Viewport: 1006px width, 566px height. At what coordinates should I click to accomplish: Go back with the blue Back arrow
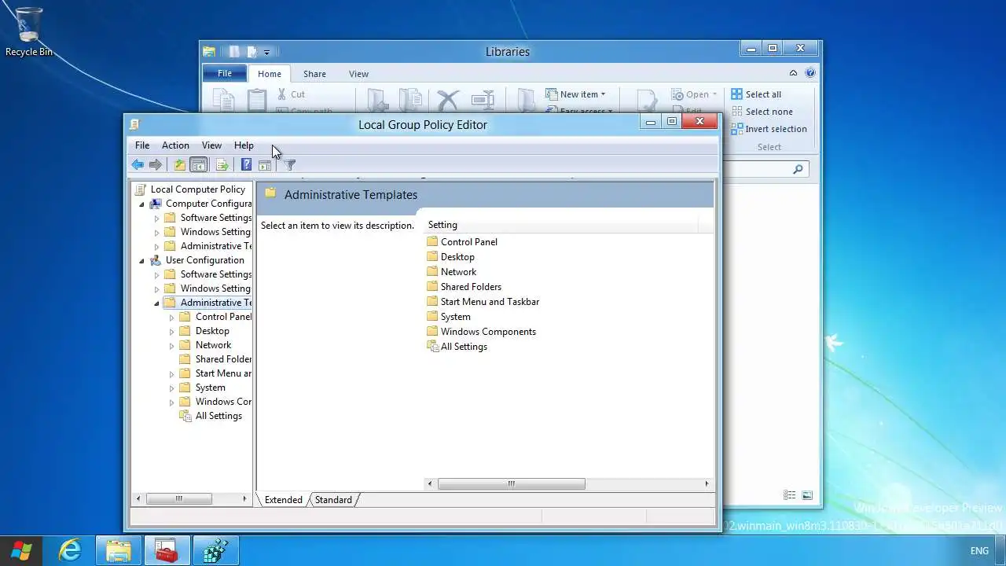(138, 165)
